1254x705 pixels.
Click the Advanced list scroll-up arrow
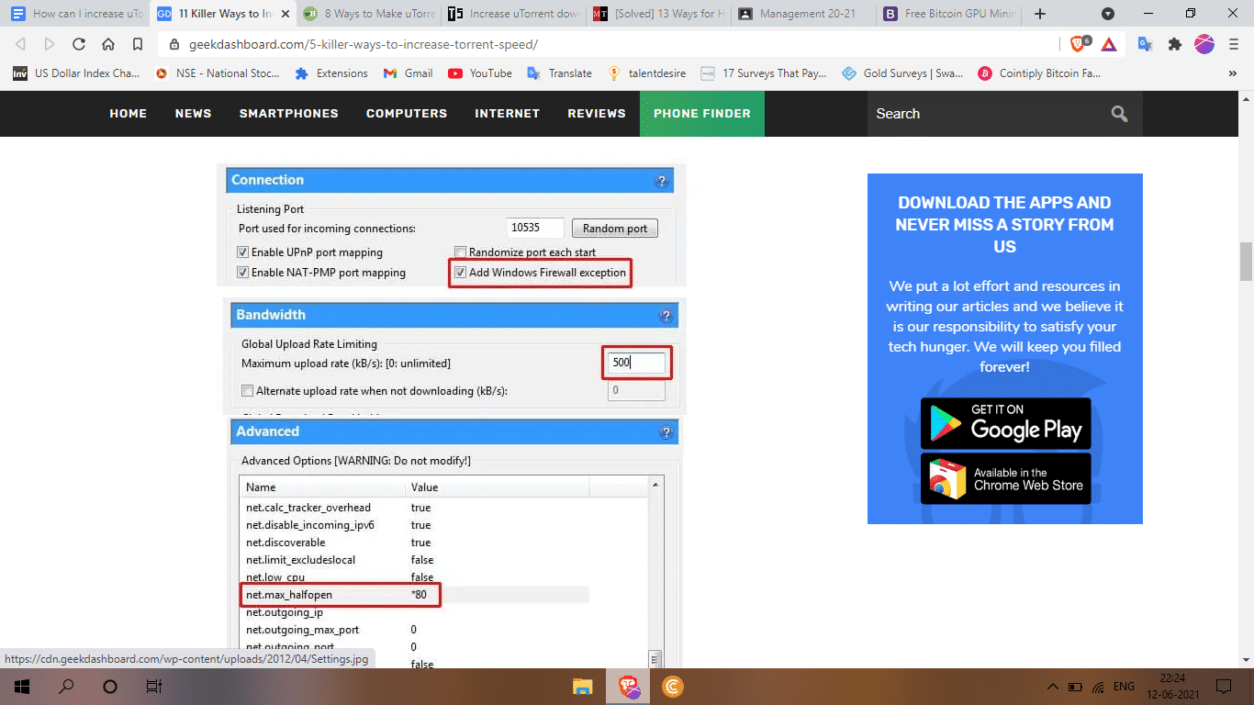click(655, 483)
